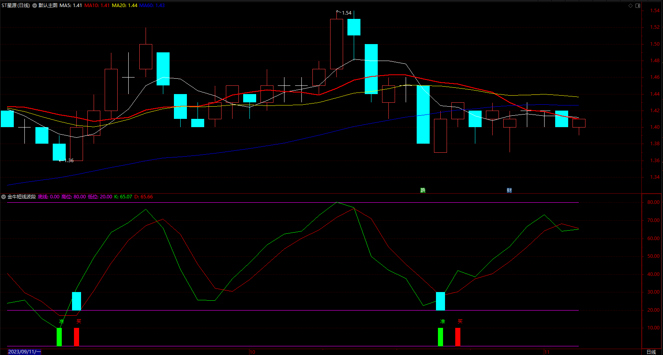The height and width of the screenshot is (355, 663).
Task: Click the 1.54 high price annotation
Action: [x=347, y=13]
